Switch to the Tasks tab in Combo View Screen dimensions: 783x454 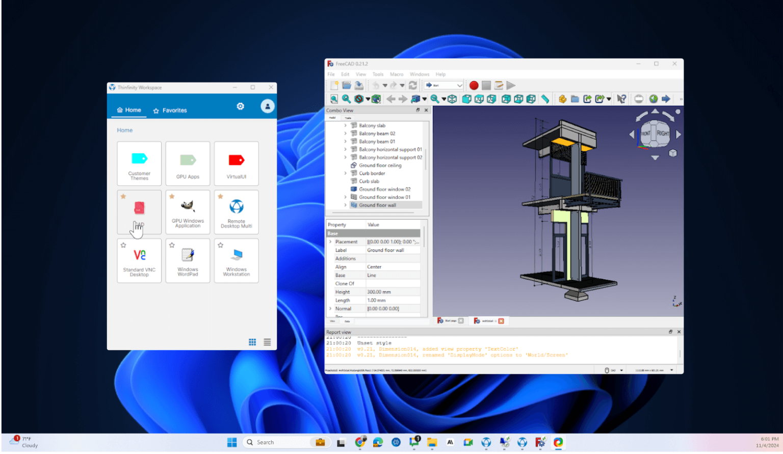pyautogui.click(x=348, y=118)
